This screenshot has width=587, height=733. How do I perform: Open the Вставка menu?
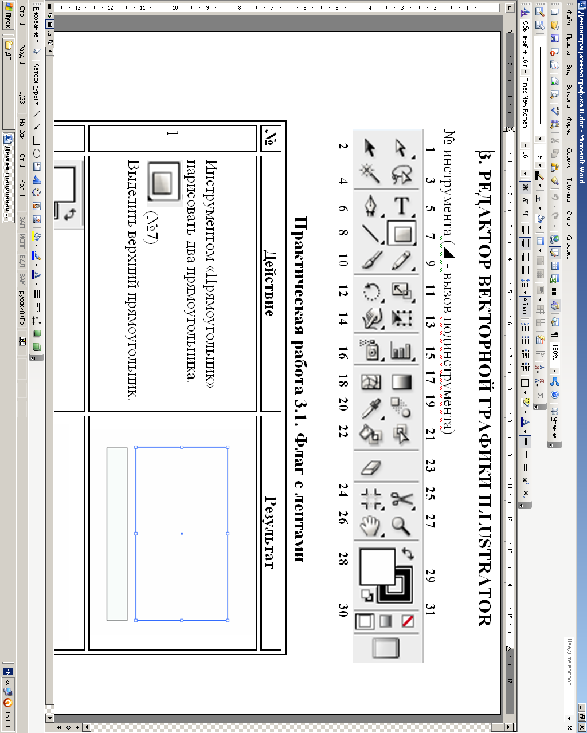(x=568, y=96)
